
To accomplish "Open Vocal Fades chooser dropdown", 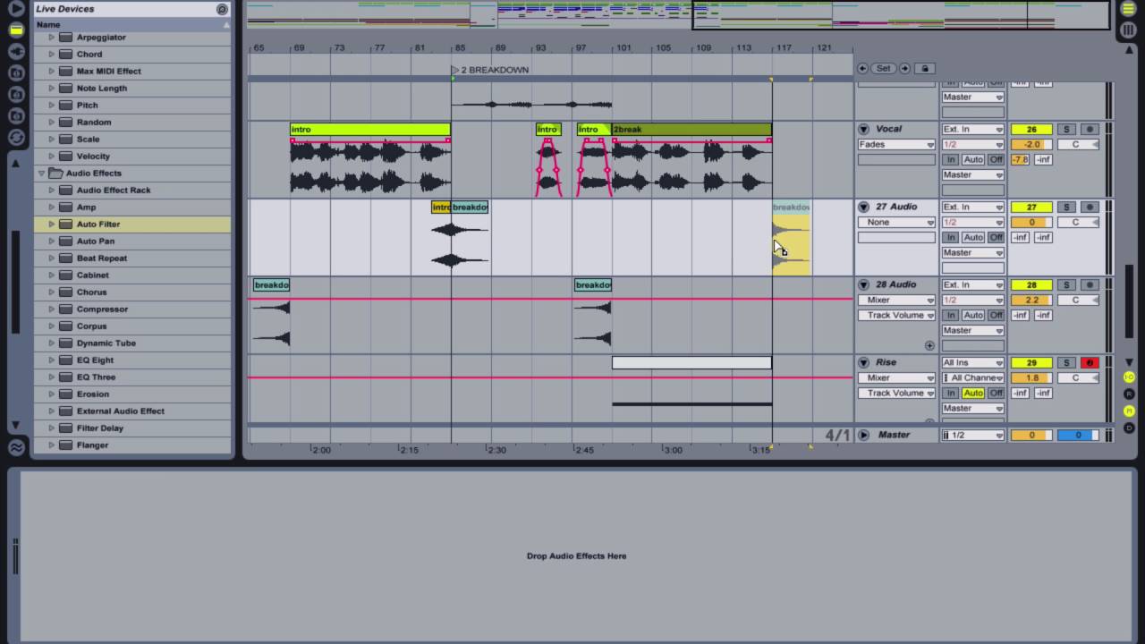I will [897, 144].
